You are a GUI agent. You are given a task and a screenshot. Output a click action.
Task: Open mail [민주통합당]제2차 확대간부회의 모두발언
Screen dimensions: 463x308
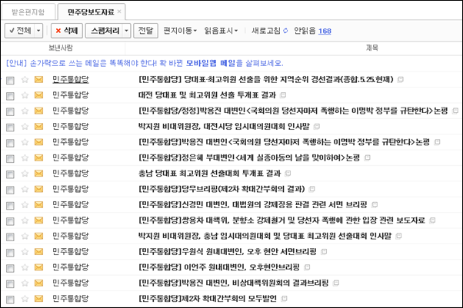point(208,298)
